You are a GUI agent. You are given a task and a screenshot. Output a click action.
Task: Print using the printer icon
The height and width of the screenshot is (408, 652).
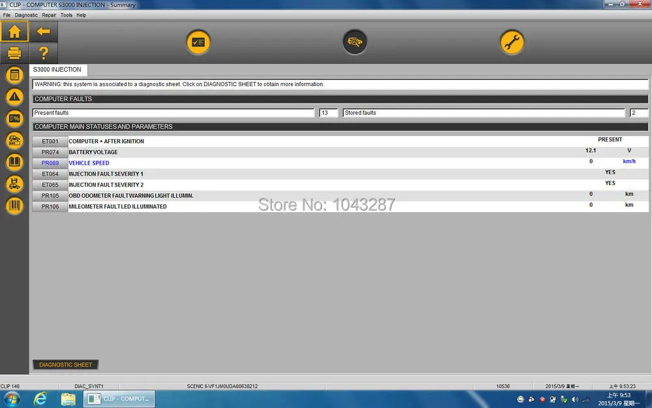pyautogui.click(x=14, y=54)
